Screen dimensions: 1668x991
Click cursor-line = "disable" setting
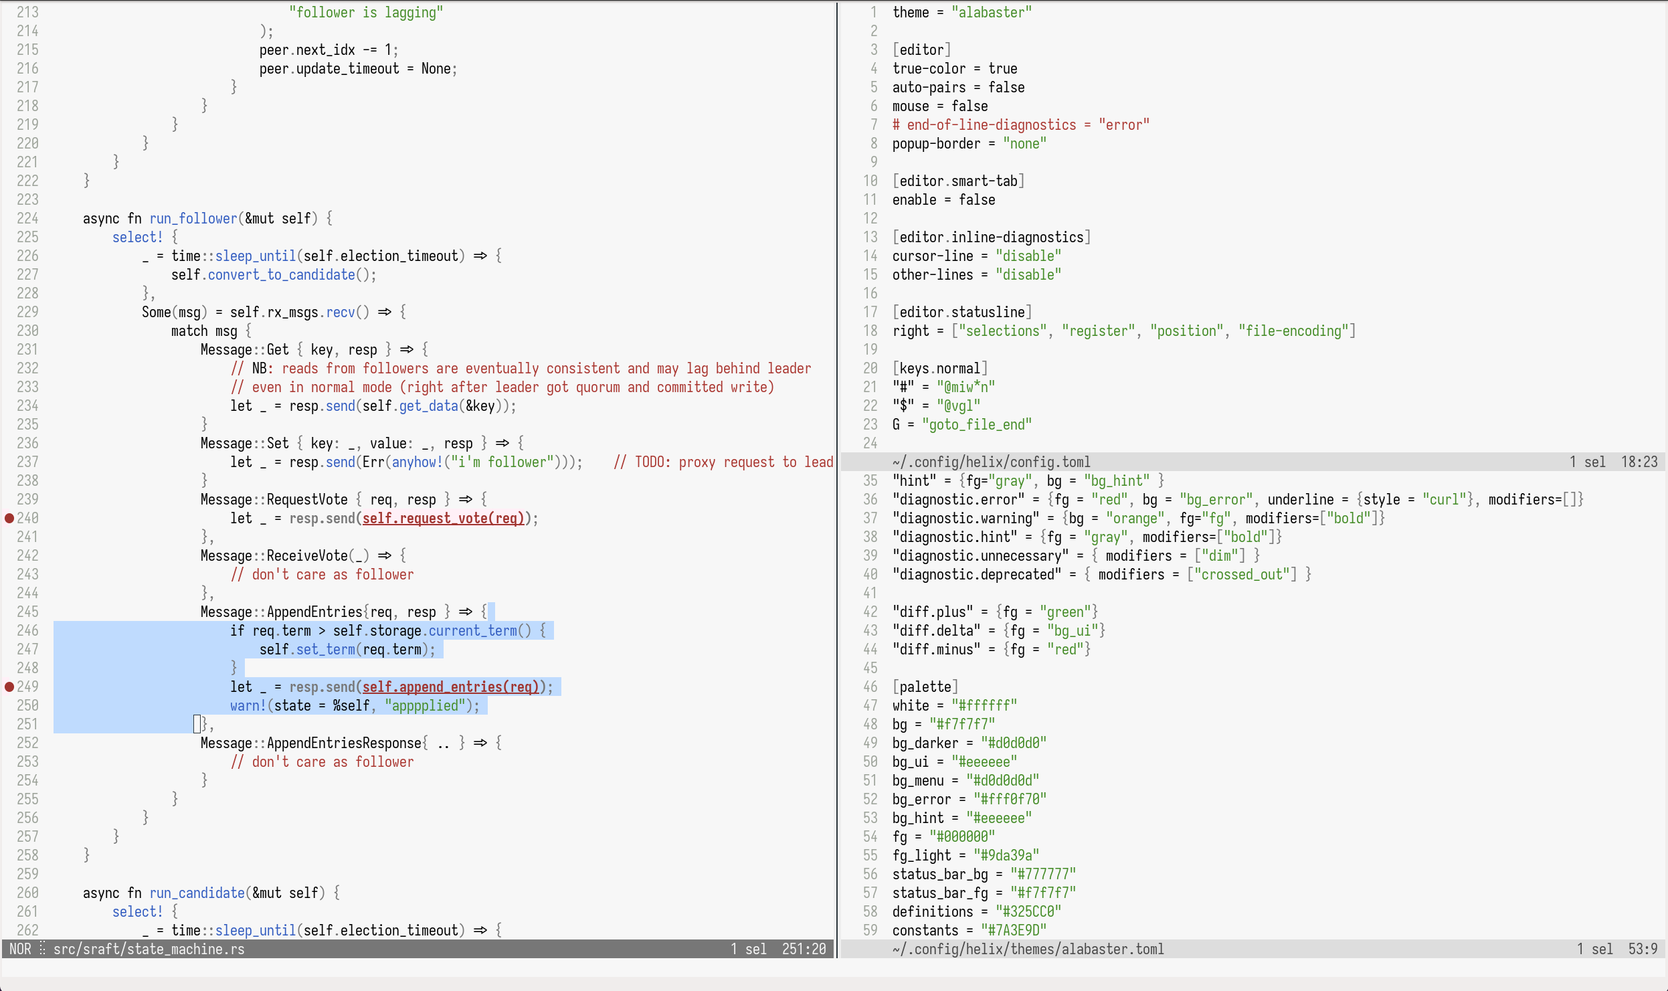977,256
